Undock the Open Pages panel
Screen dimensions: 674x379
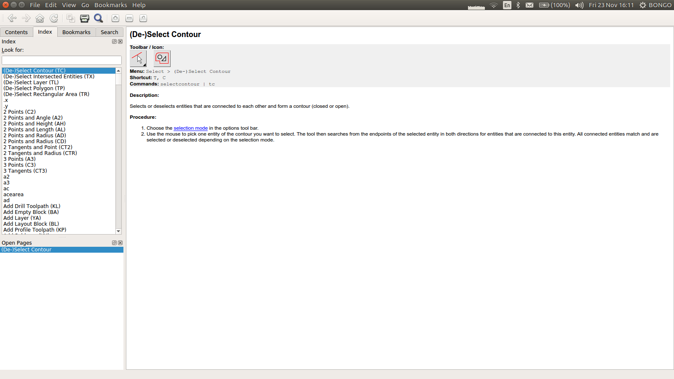click(x=114, y=243)
